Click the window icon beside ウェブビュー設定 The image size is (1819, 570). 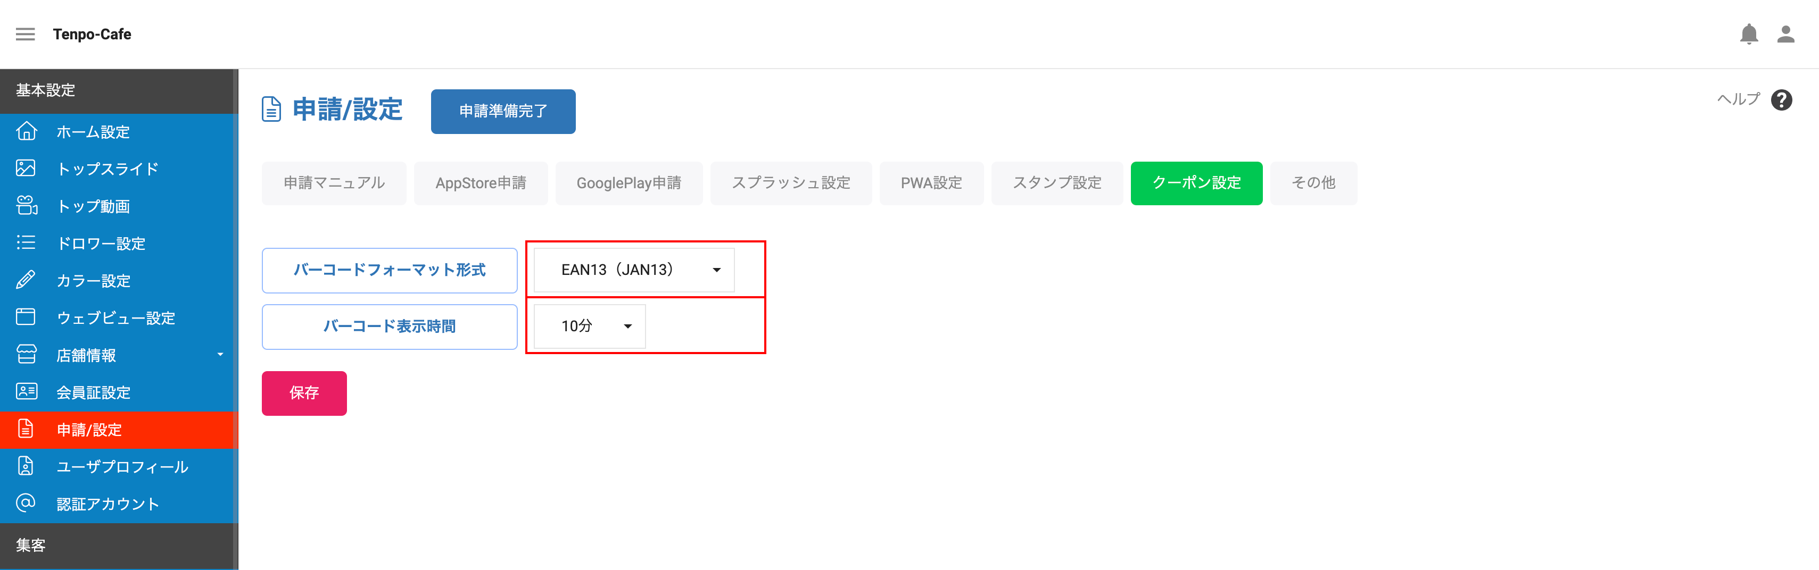point(26,317)
